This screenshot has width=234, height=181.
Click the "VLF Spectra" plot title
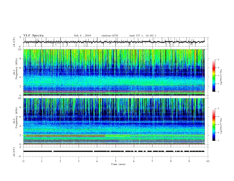(x=33, y=35)
